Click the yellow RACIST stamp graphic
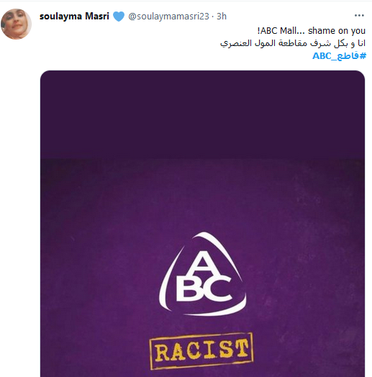The image size is (372, 377). [x=201, y=351]
